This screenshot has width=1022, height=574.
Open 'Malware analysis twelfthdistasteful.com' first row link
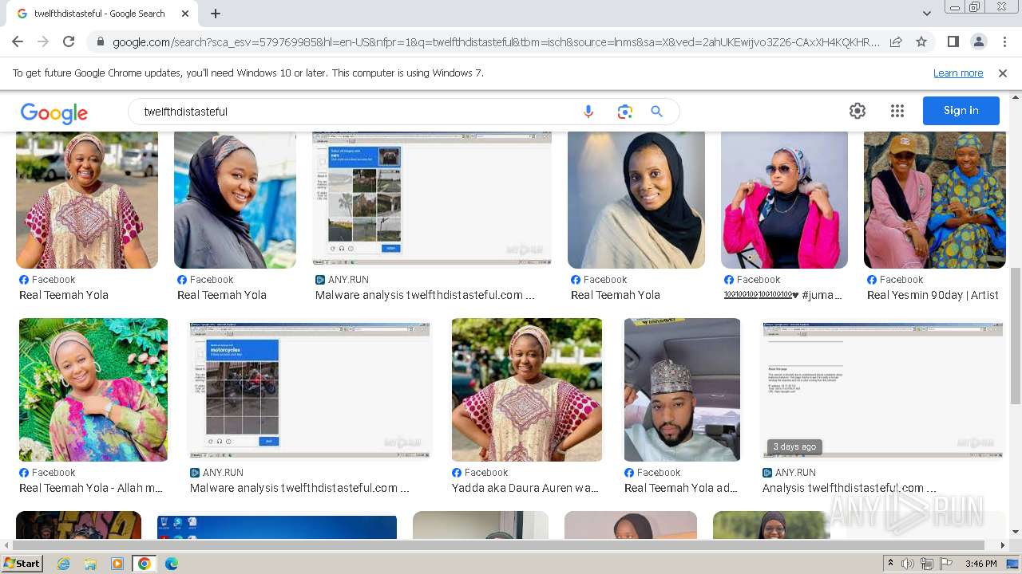(x=425, y=295)
